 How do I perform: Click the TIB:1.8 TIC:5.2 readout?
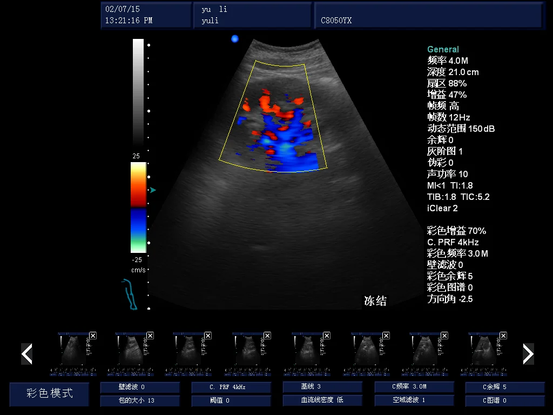click(x=458, y=197)
